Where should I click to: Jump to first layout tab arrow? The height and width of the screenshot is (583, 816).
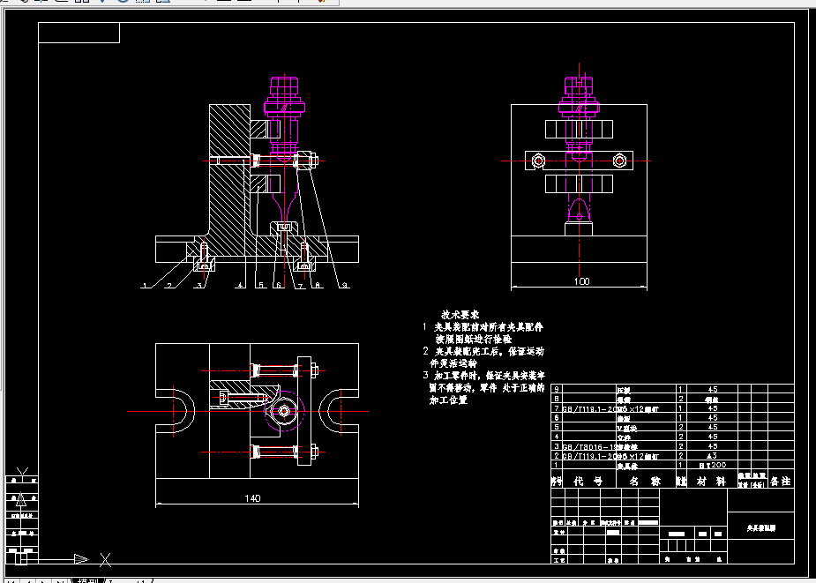tap(11, 581)
